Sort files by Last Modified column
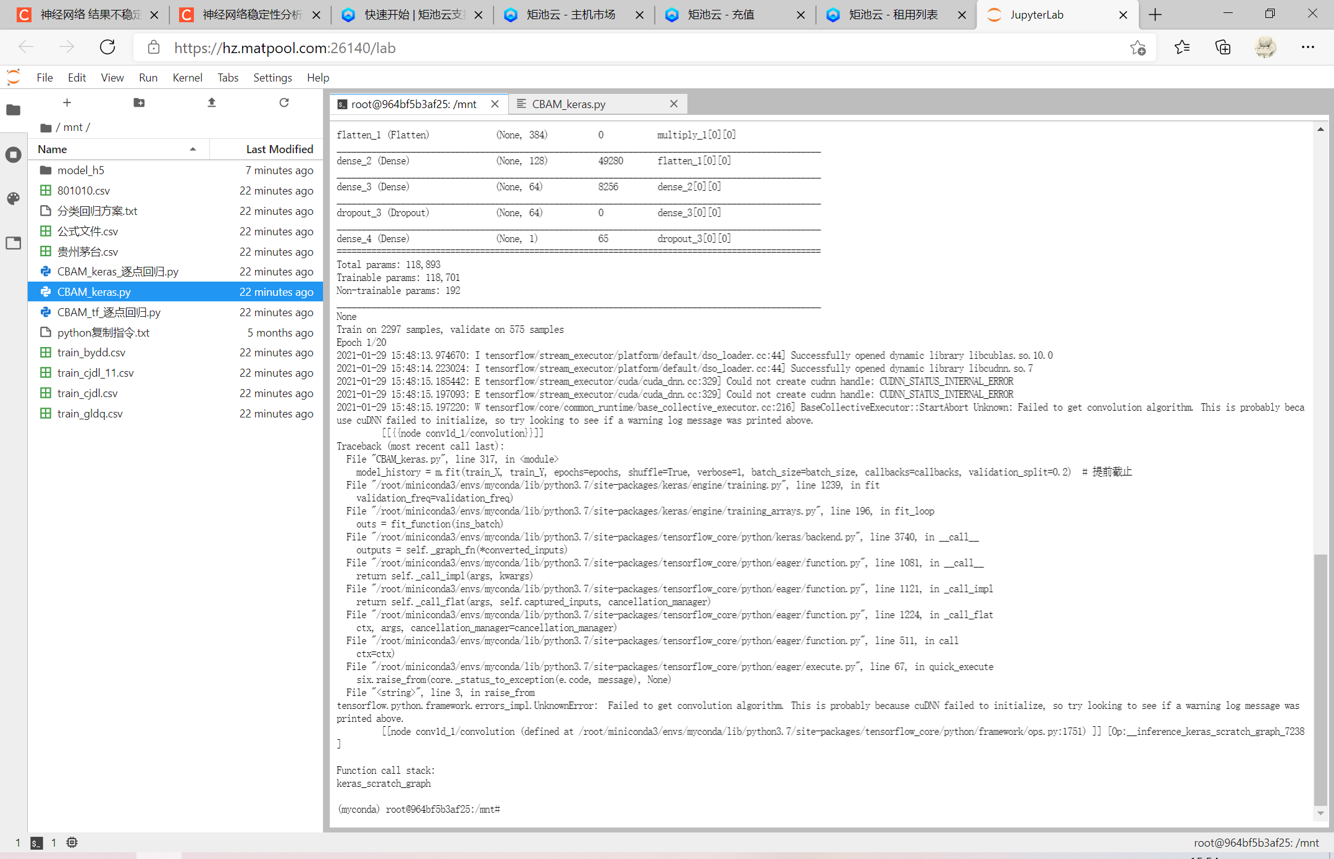 (x=279, y=149)
